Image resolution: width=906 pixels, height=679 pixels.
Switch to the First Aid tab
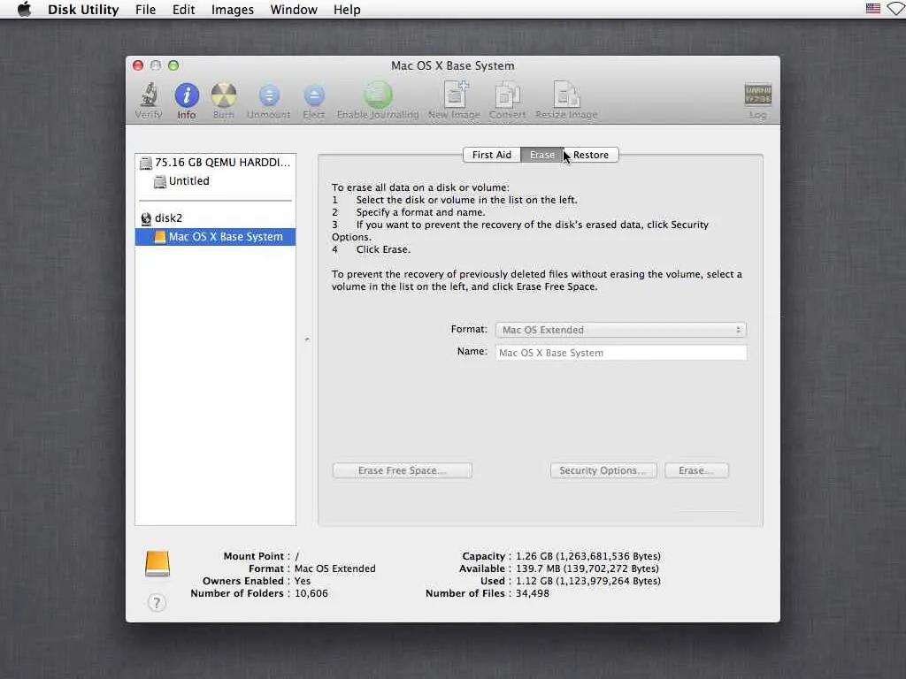click(x=492, y=155)
